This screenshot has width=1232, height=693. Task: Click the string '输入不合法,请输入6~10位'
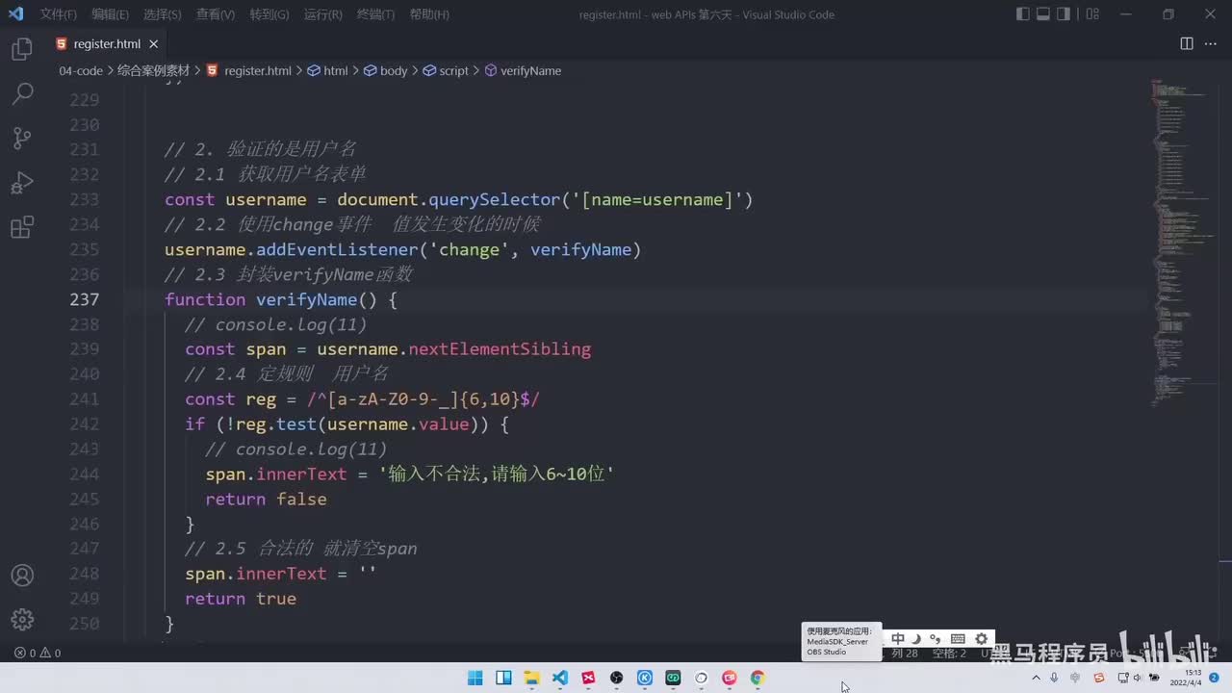coord(496,474)
